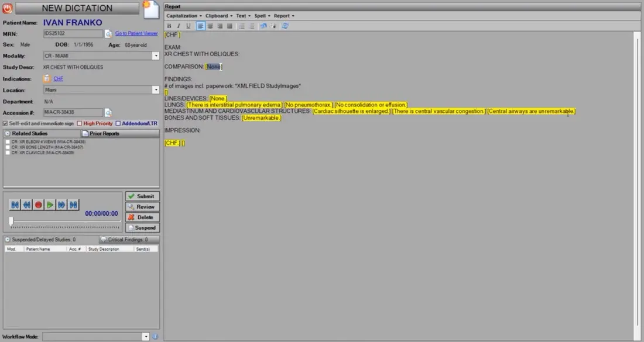Image resolution: width=644 pixels, height=342 pixels.
Task: Select the Unremarkable bones field
Action: pyautogui.click(x=262, y=118)
